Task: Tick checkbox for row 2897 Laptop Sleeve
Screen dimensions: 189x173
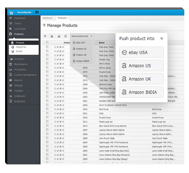Action: coord(47,130)
